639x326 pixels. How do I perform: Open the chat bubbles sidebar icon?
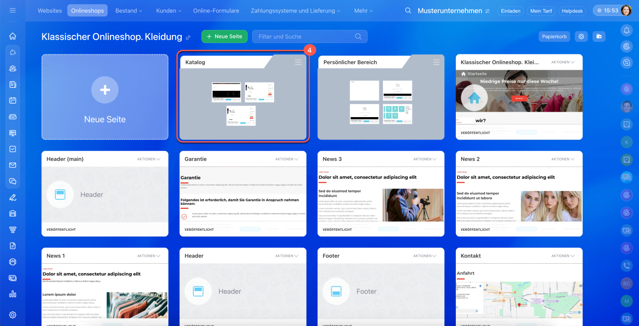tap(12, 181)
